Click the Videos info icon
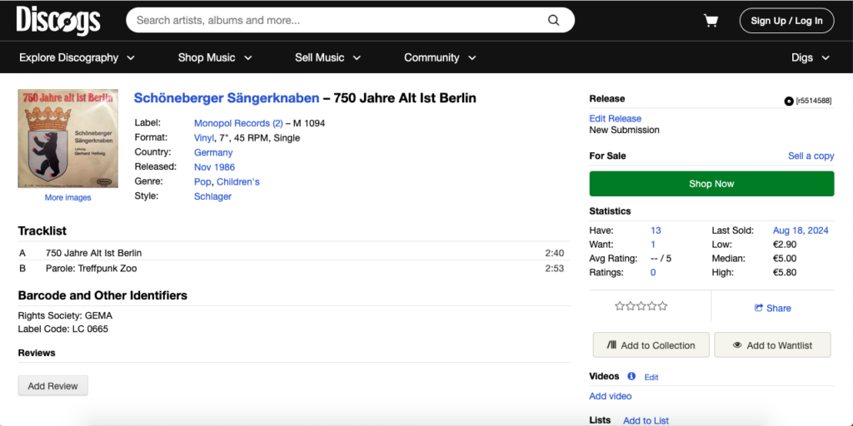This screenshot has height=426, width=853. (631, 376)
